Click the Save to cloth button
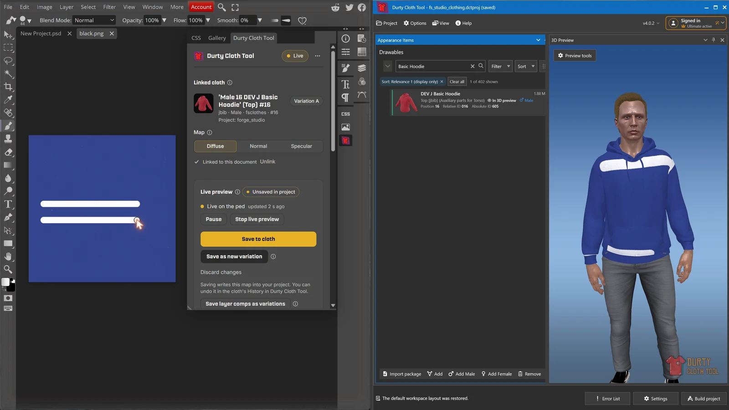 [258, 239]
